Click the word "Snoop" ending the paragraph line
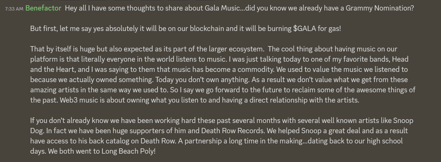This screenshot has width=441, height=162. point(403,121)
